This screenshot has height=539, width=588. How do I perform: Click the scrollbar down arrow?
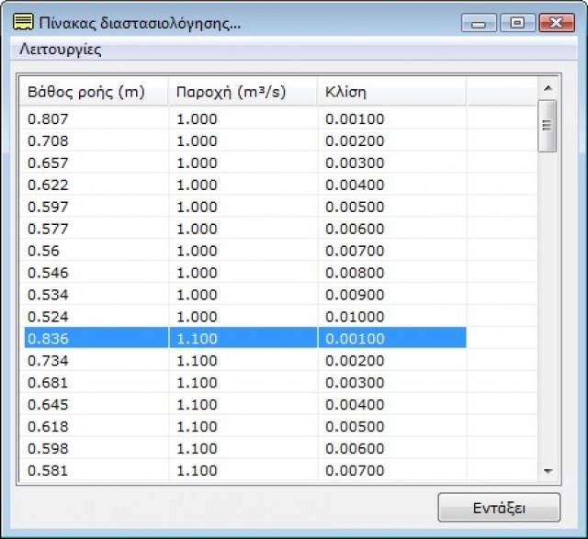(548, 471)
